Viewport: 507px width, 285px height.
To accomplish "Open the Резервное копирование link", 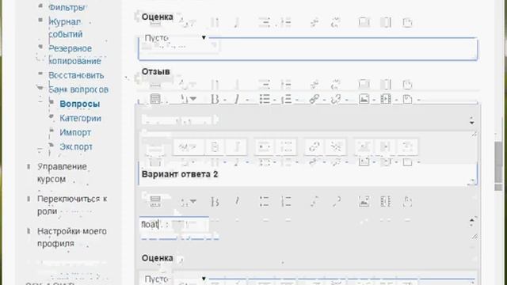I will [x=74, y=55].
